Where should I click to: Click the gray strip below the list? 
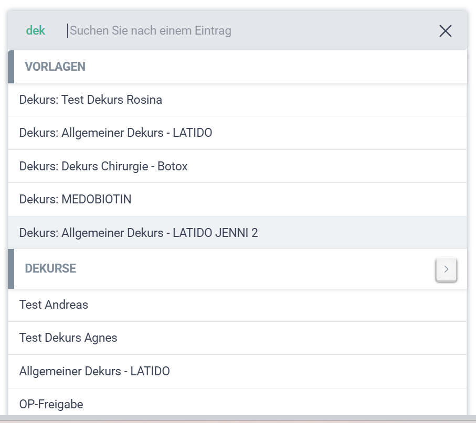[238, 419]
